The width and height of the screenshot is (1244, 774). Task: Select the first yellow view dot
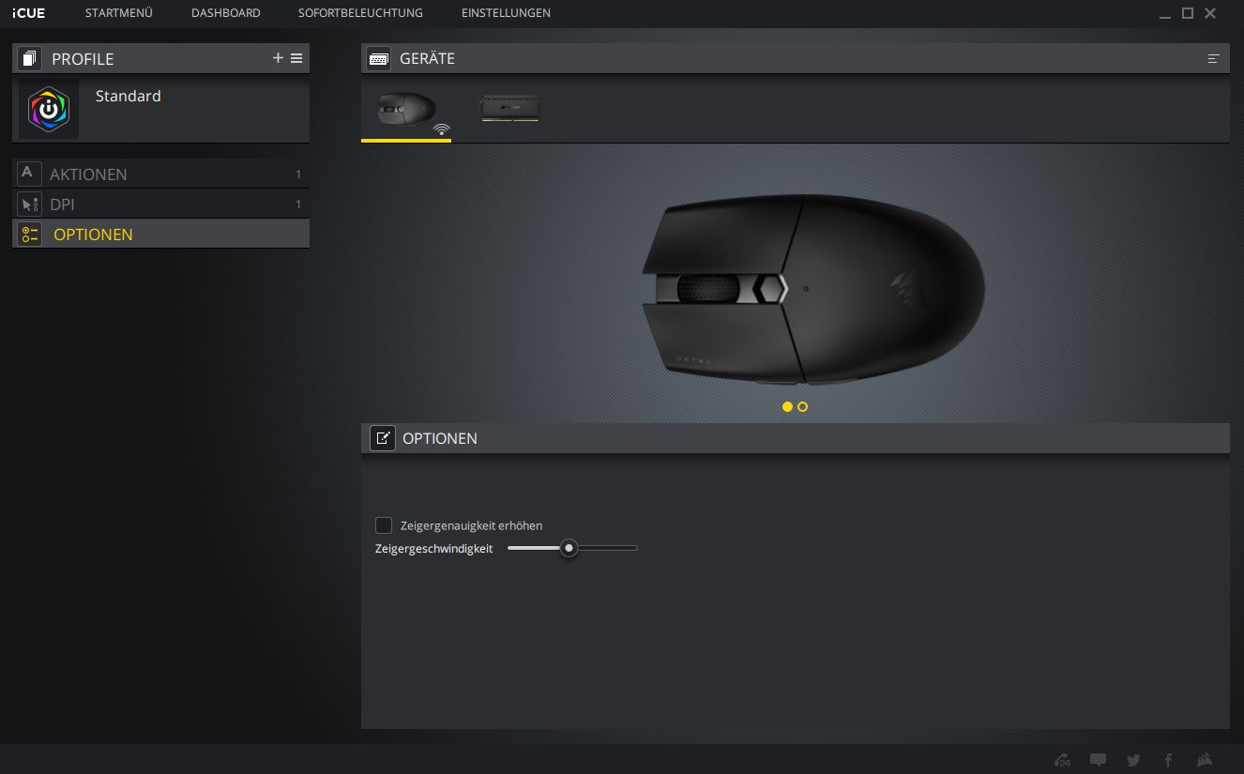pyautogui.click(x=787, y=406)
